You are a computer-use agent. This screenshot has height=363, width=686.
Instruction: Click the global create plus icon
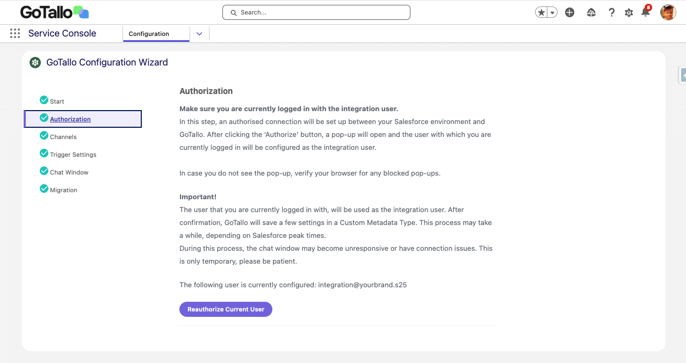coord(570,12)
